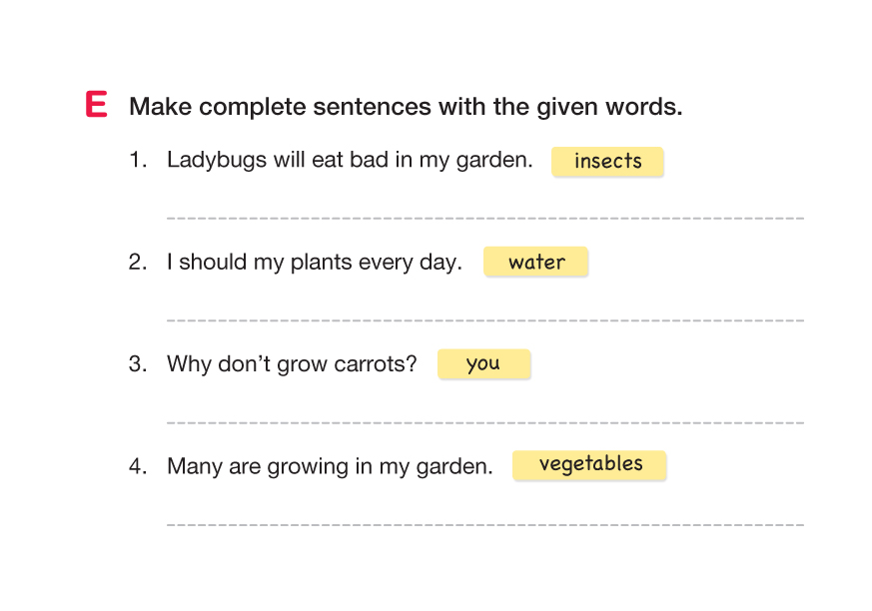The image size is (872, 611).
Task: Select the yellow 'water' word chip
Action: (536, 263)
